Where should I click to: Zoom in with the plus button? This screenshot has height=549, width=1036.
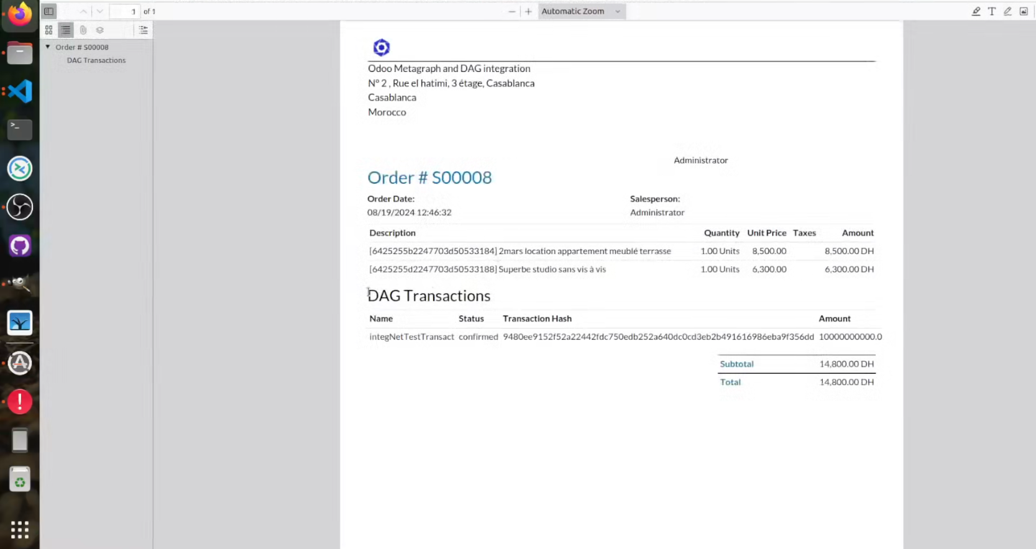[x=528, y=11]
